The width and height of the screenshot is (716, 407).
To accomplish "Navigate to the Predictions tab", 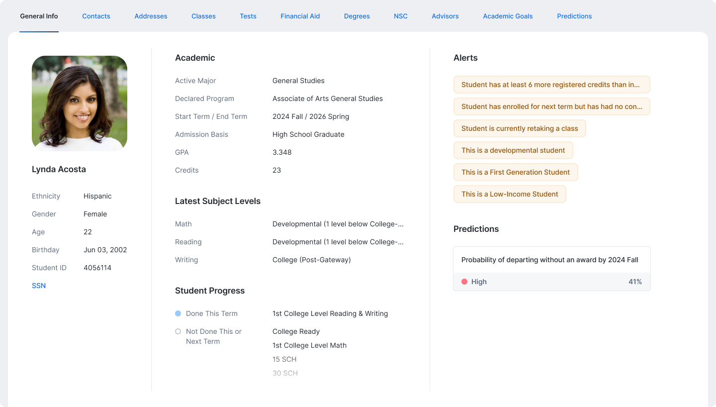I will click(x=574, y=16).
